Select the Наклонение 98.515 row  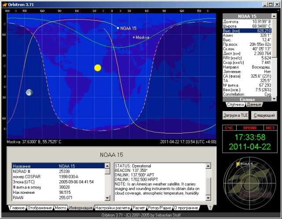pos(58,193)
